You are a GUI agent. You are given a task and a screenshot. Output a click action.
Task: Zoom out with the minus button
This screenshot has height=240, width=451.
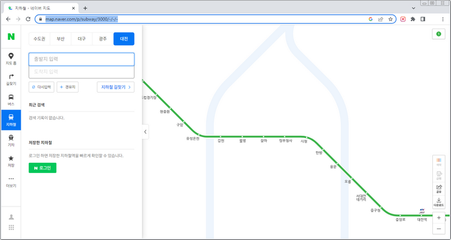439,229
